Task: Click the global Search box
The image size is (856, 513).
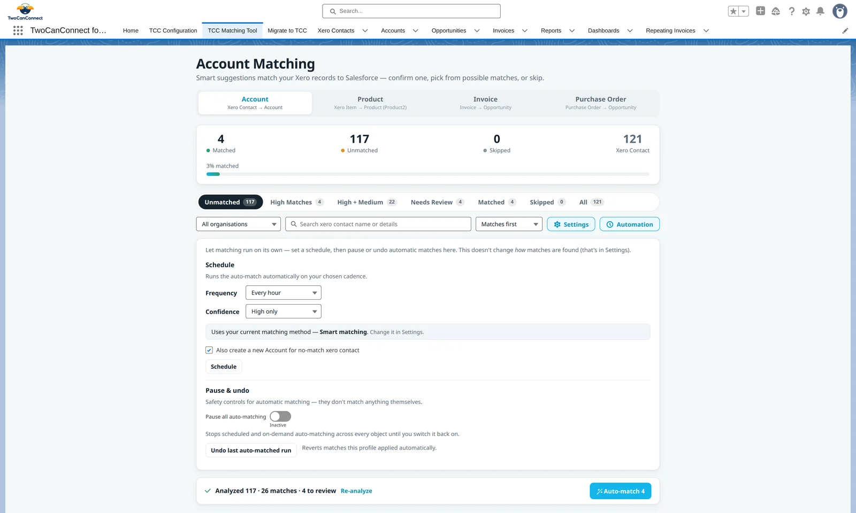Action: [x=411, y=11]
